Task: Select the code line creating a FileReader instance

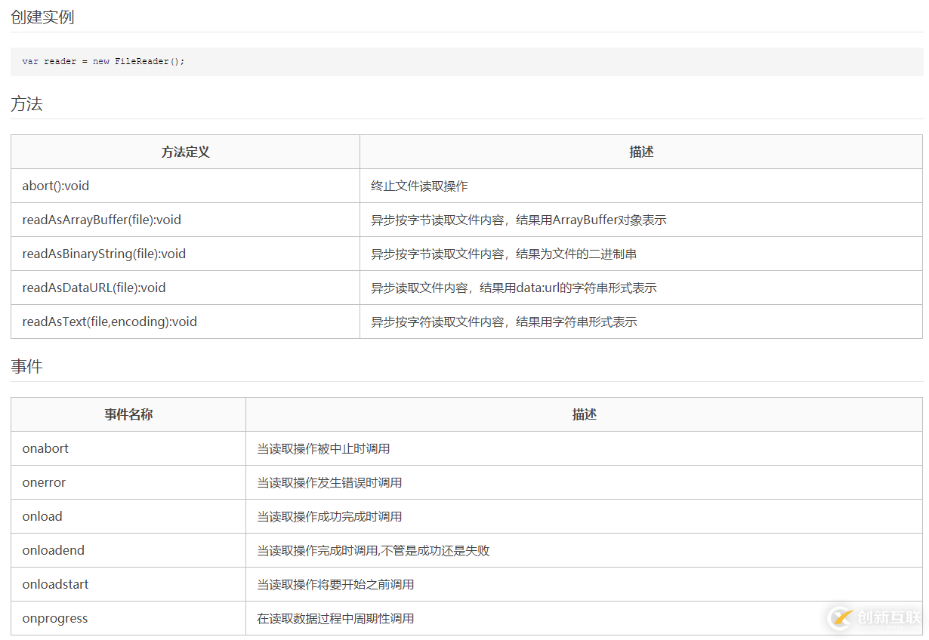Action: point(103,61)
